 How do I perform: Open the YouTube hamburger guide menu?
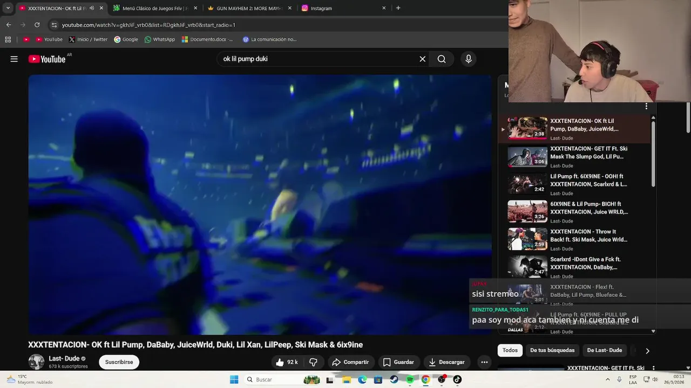click(14, 59)
